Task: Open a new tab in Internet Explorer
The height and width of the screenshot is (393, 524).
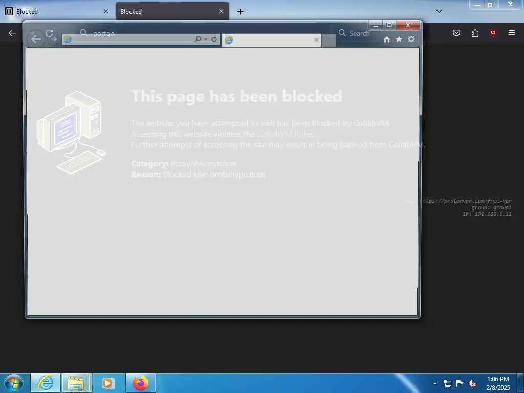Action: click(x=329, y=41)
